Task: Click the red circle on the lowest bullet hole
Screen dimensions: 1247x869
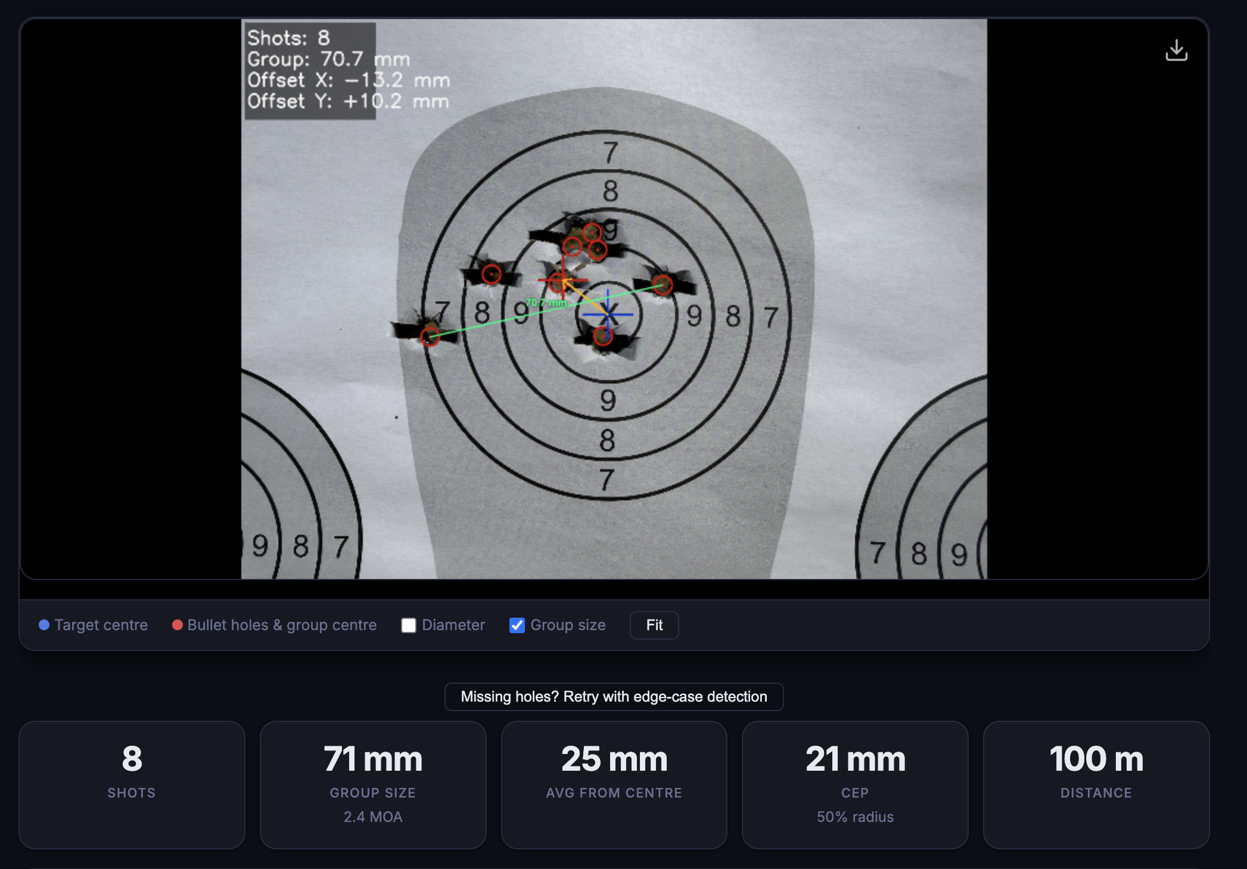Action: coord(602,337)
